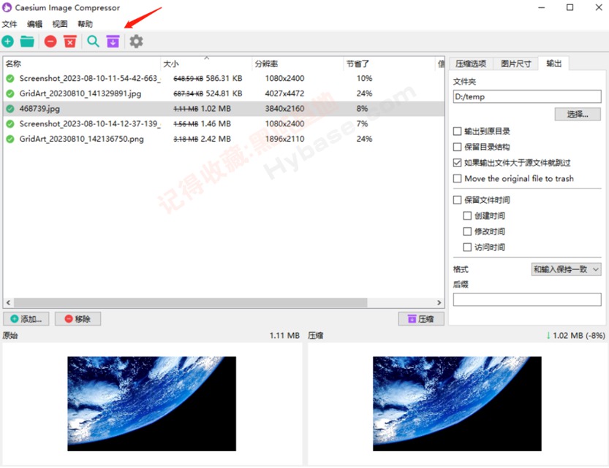The height and width of the screenshot is (468, 609).
Task: Check the 创建时间 option
Action: (467, 215)
